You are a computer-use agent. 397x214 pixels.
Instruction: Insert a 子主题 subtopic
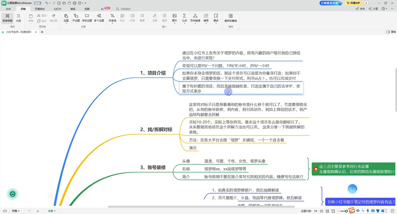coord(76,18)
